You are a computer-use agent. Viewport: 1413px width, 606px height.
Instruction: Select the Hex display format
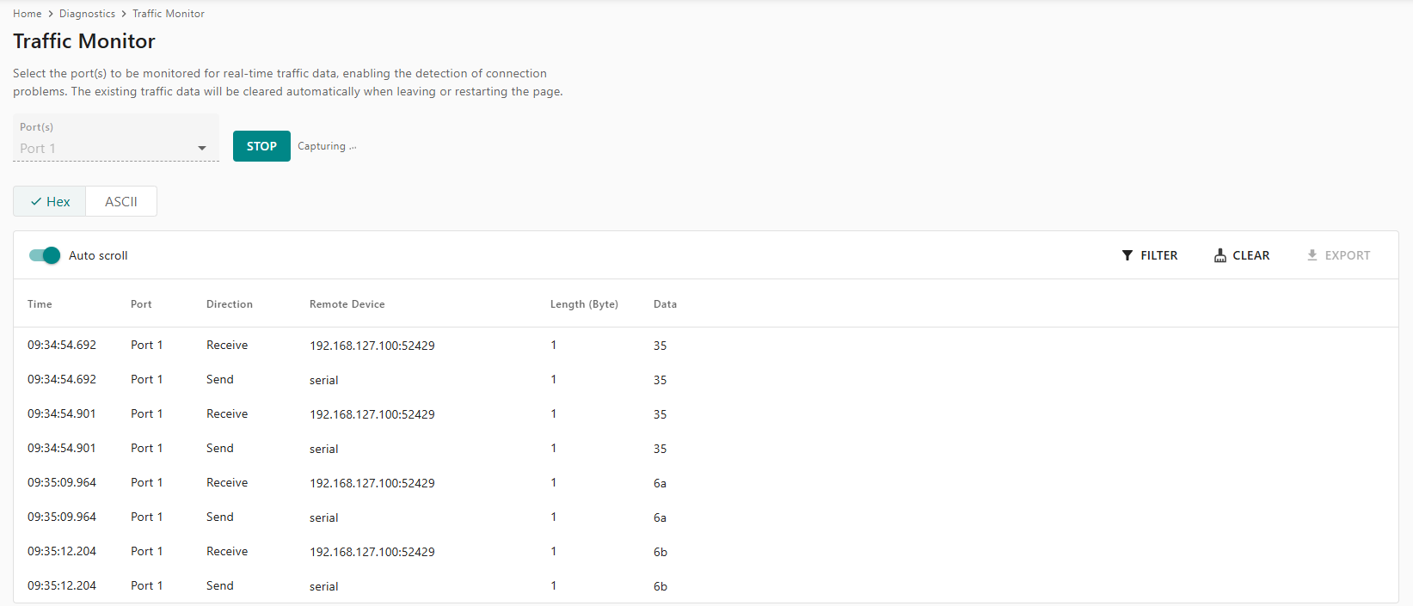point(50,202)
